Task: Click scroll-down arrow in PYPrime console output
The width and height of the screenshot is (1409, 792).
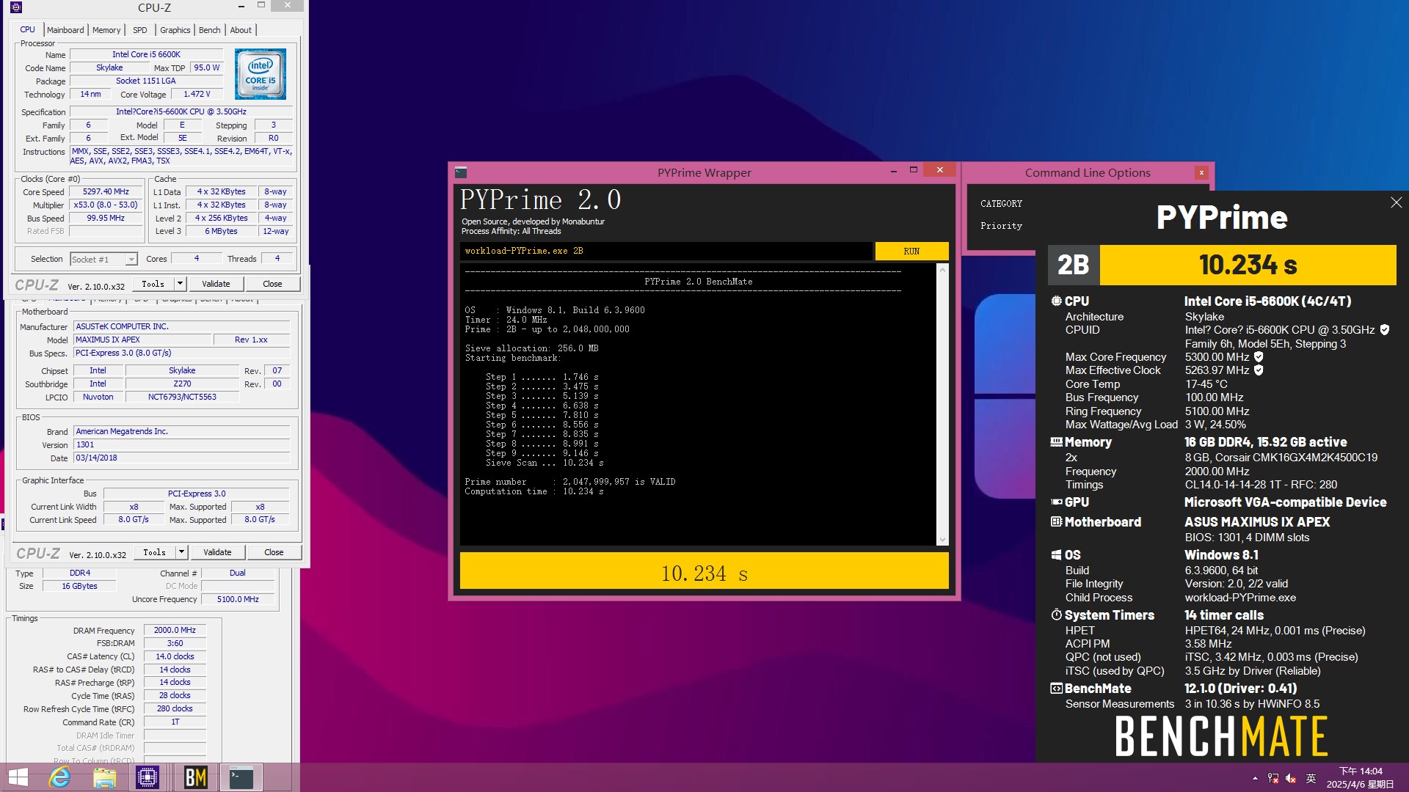Action: pos(943,540)
